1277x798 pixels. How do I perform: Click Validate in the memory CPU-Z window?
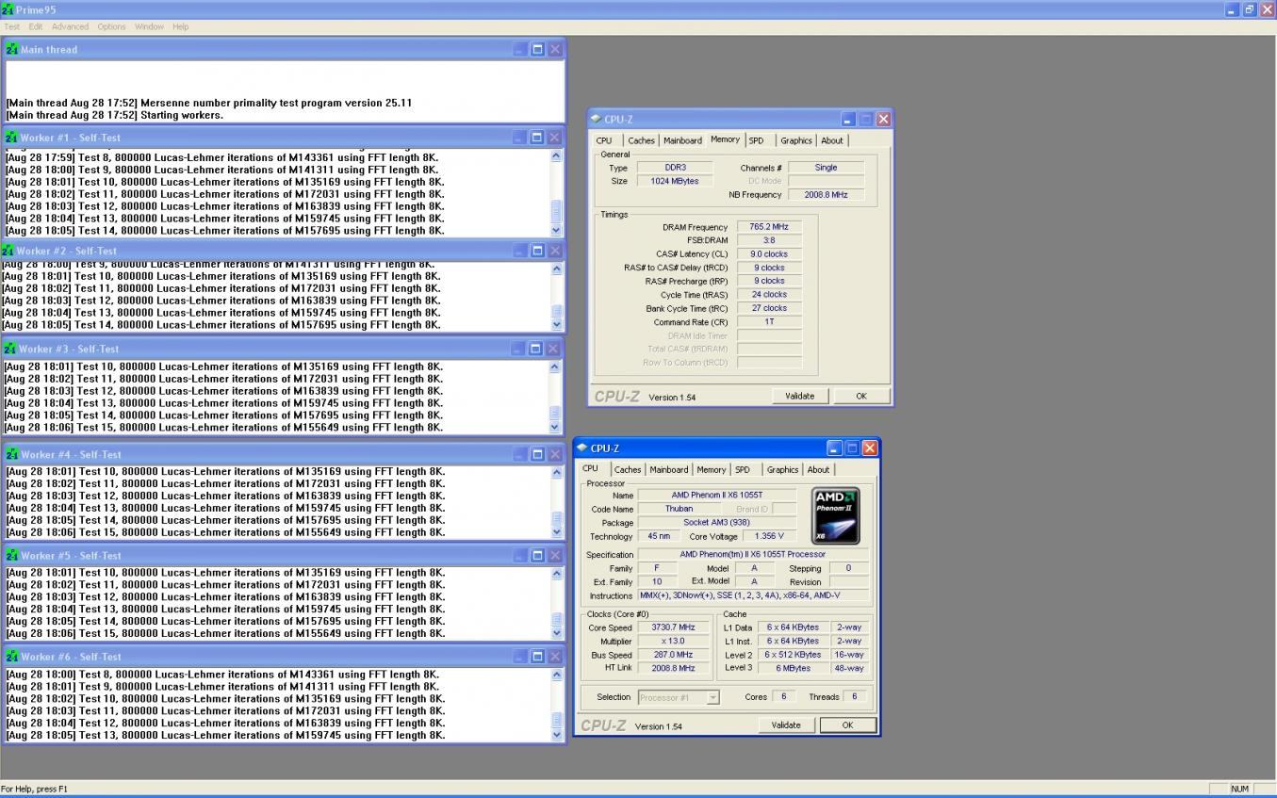click(x=799, y=396)
